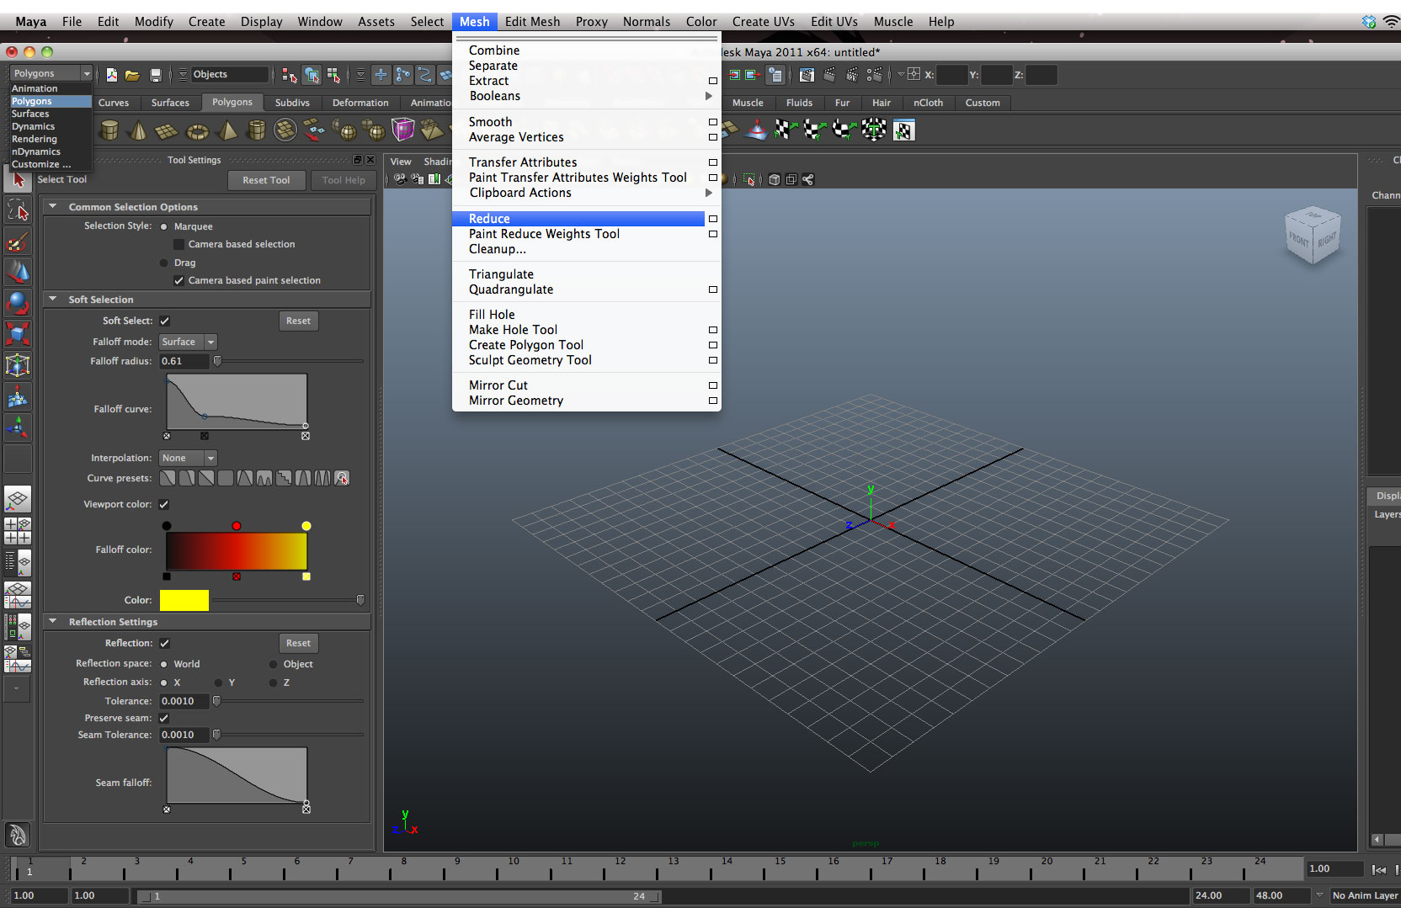Reset the Reflection Settings

298,643
